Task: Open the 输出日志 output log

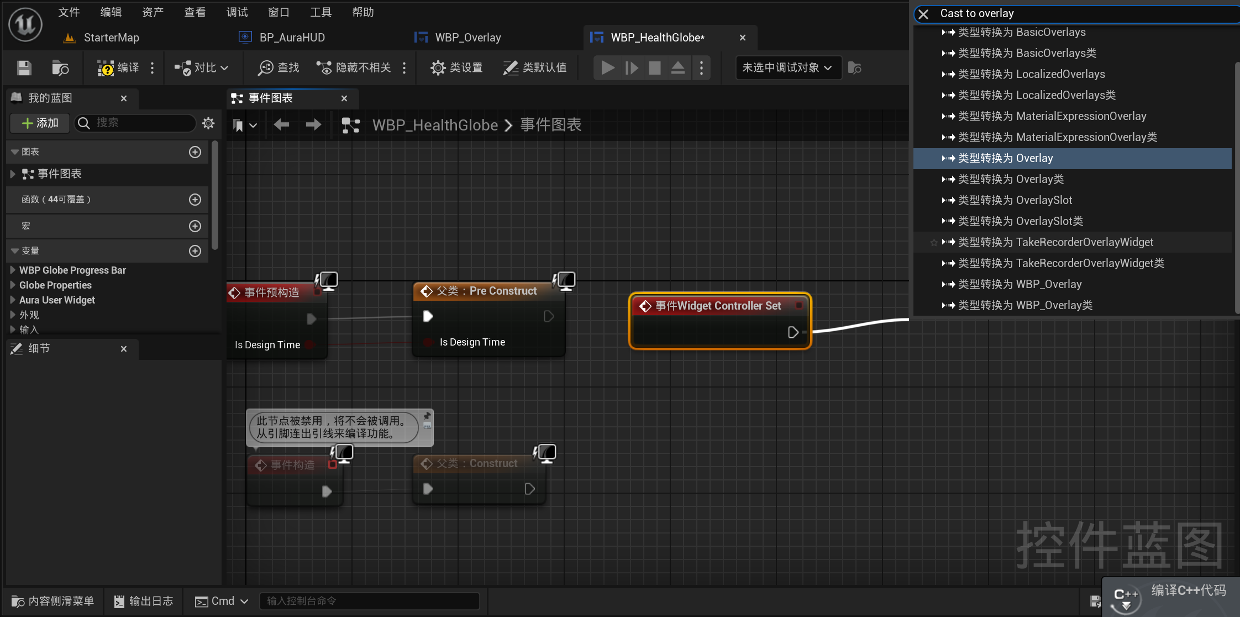Action: [x=144, y=602]
